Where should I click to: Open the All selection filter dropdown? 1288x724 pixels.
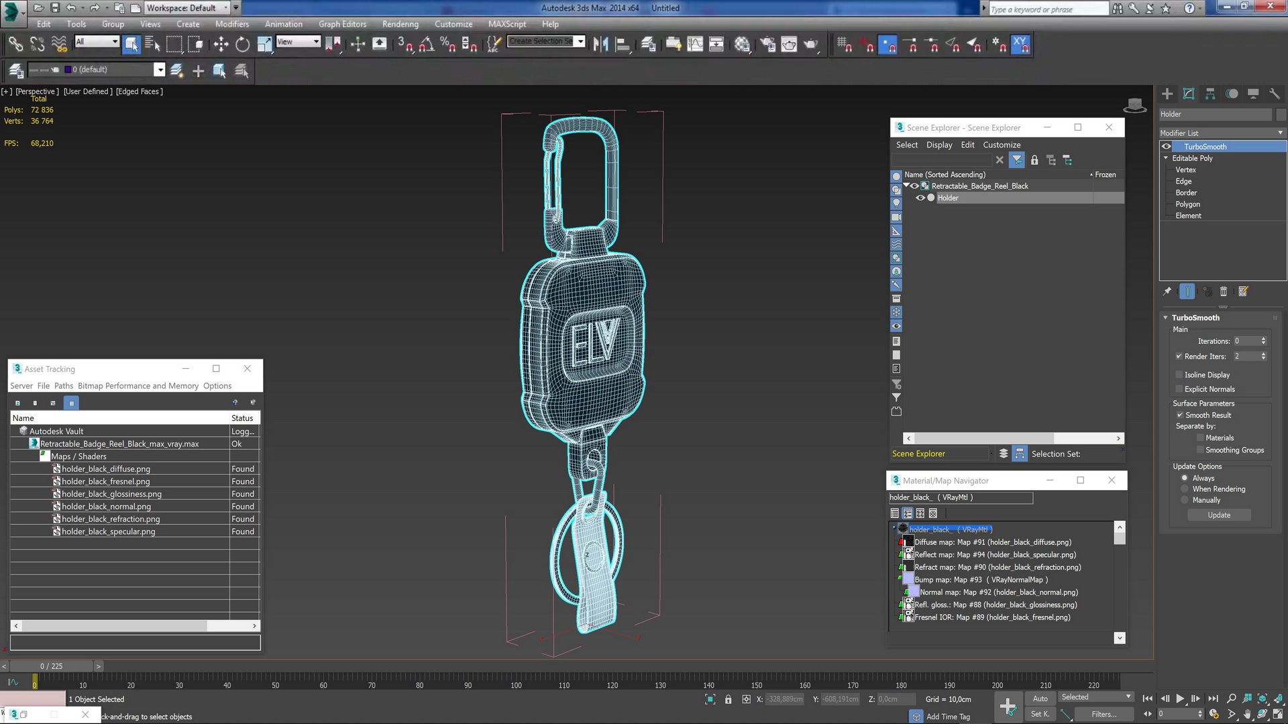coord(97,42)
